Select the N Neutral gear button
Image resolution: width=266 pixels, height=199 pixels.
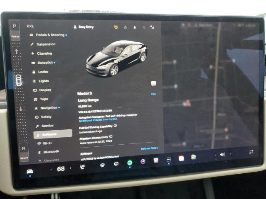[24, 152]
